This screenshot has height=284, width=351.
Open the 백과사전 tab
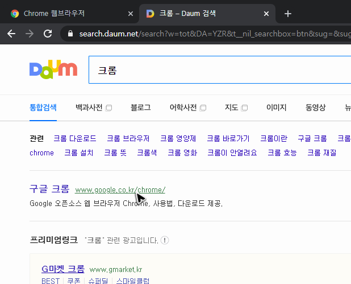click(89, 108)
